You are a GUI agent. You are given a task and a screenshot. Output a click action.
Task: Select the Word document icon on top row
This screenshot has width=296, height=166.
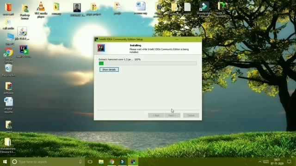[x=141, y=8]
